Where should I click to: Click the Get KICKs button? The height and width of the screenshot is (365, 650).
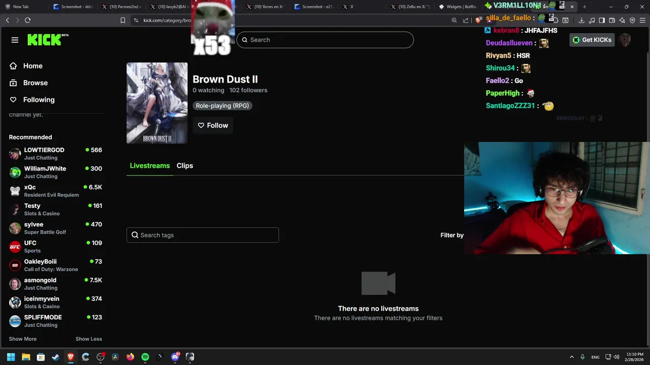(592, 40)
